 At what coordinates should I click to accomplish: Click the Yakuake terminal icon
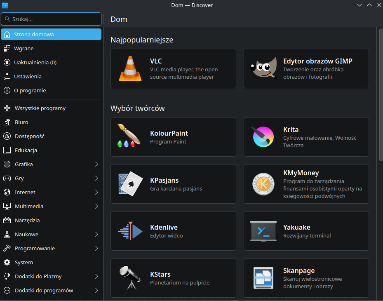click(x=263, y=231)
